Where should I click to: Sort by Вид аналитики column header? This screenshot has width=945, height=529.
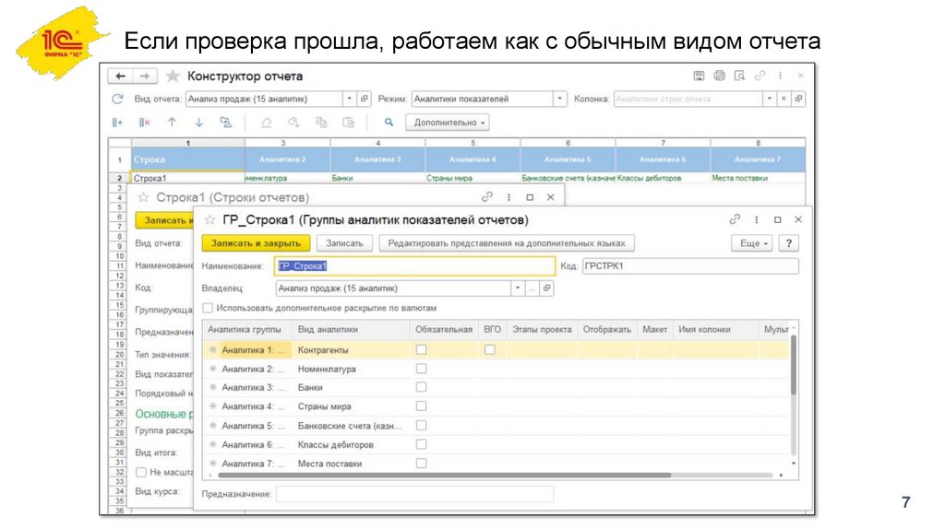[350, 329]
